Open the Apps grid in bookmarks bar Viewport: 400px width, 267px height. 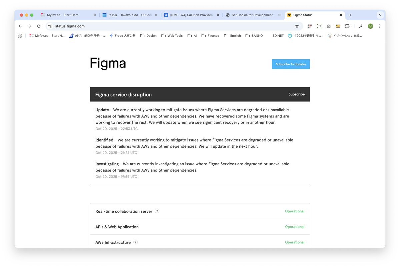pyautogui.click(x=20, y=36)
